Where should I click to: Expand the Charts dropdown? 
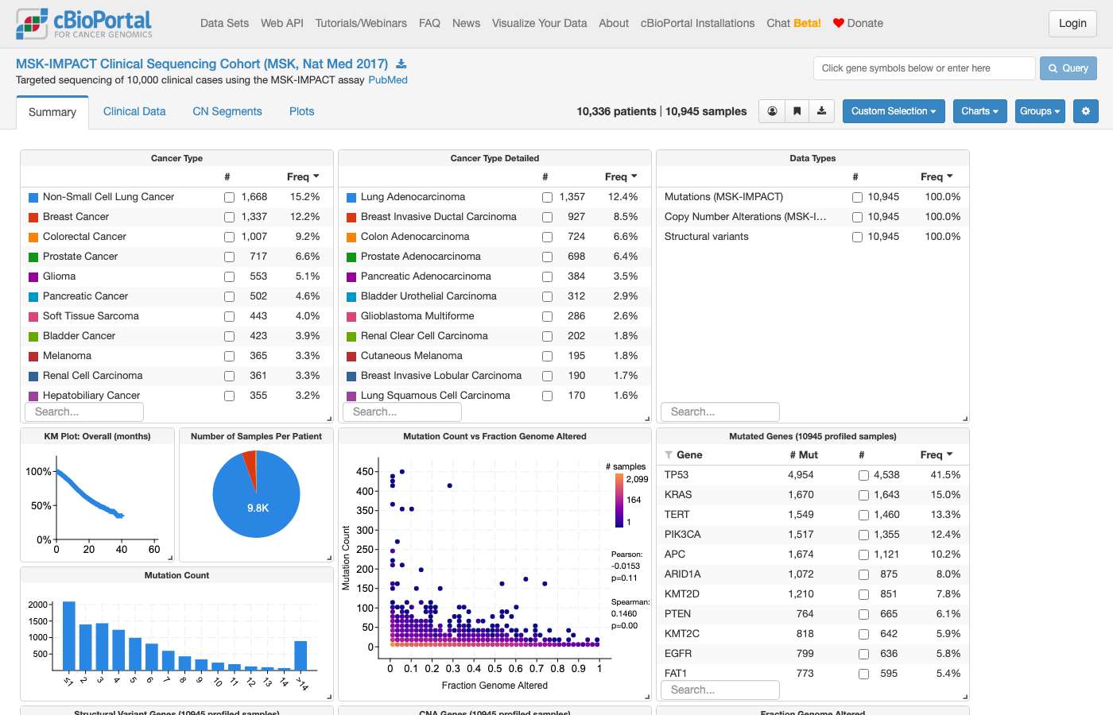coord(979,111)
